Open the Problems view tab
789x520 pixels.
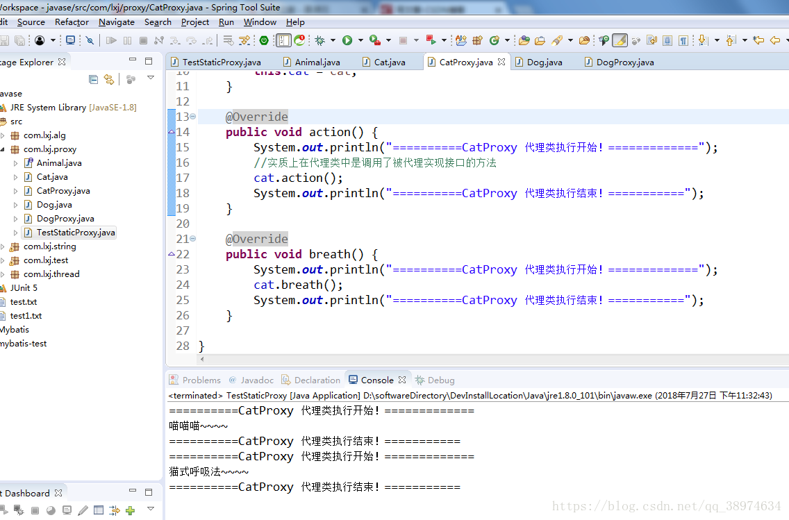pos(194,380)
